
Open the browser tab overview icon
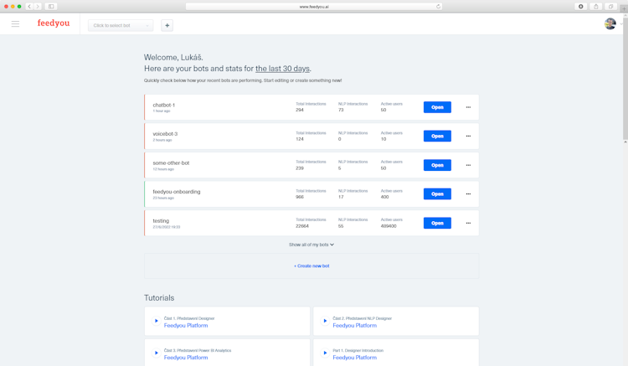pos(610,7)
